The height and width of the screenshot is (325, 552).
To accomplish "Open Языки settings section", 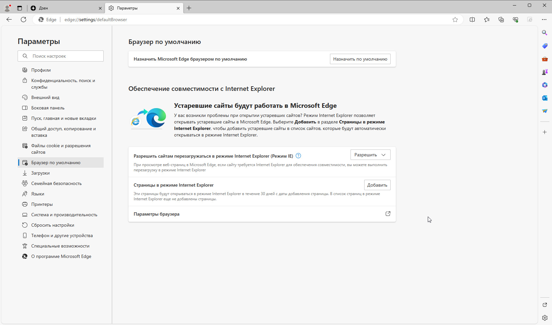I will pyautogui.click(x=61, y=194).
